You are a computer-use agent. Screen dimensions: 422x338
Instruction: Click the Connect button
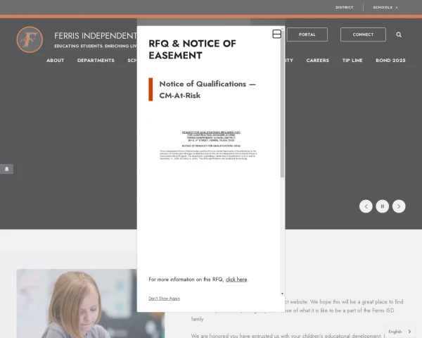point(363,35)
